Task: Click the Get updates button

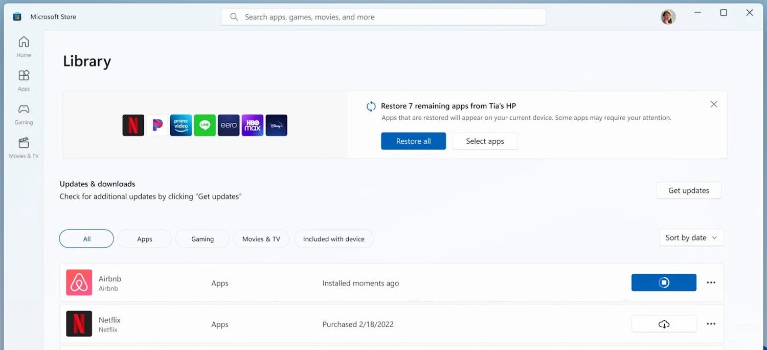Action: tap(688, 190)
